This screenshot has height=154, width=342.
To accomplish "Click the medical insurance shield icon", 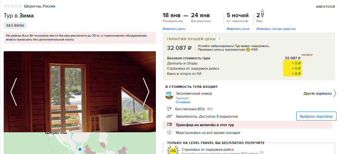I will (169, 133).
